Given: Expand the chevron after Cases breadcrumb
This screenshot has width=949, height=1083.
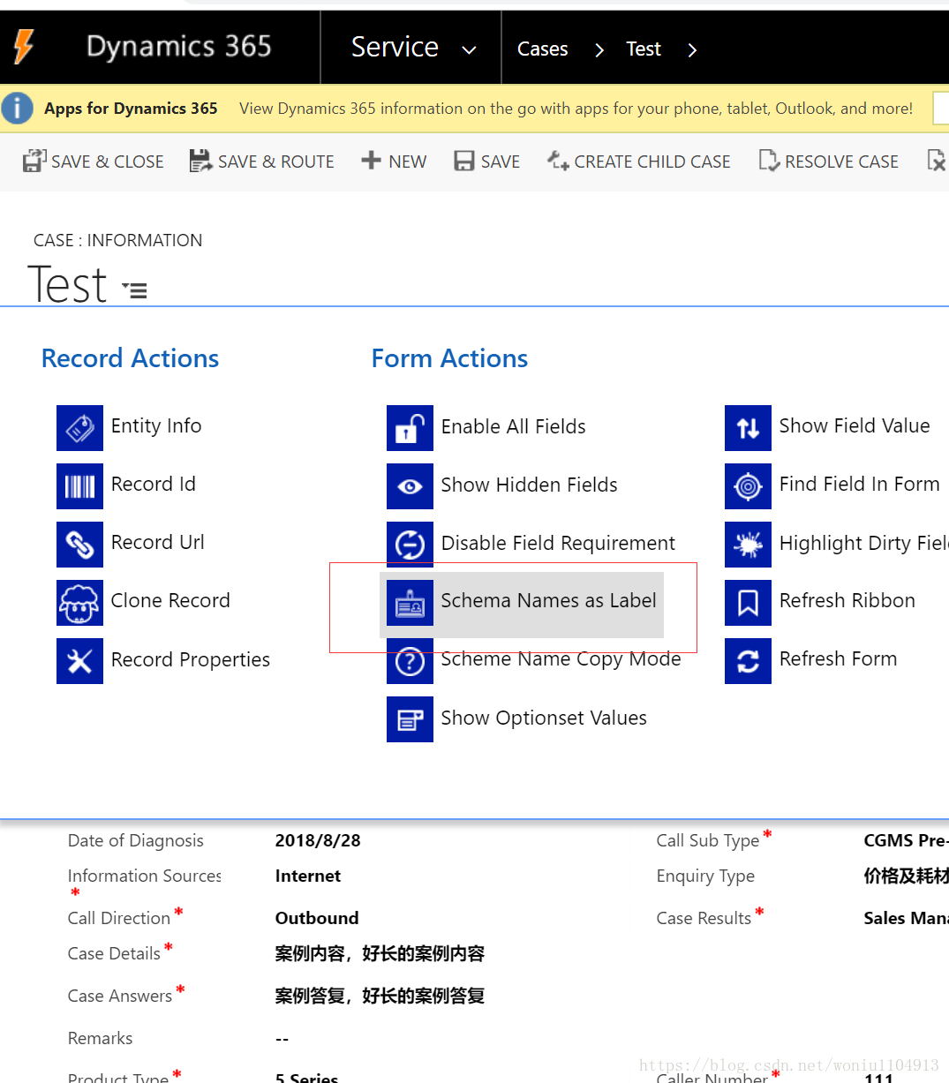Looking at the screenshot, I should click(x=599, y=50).
